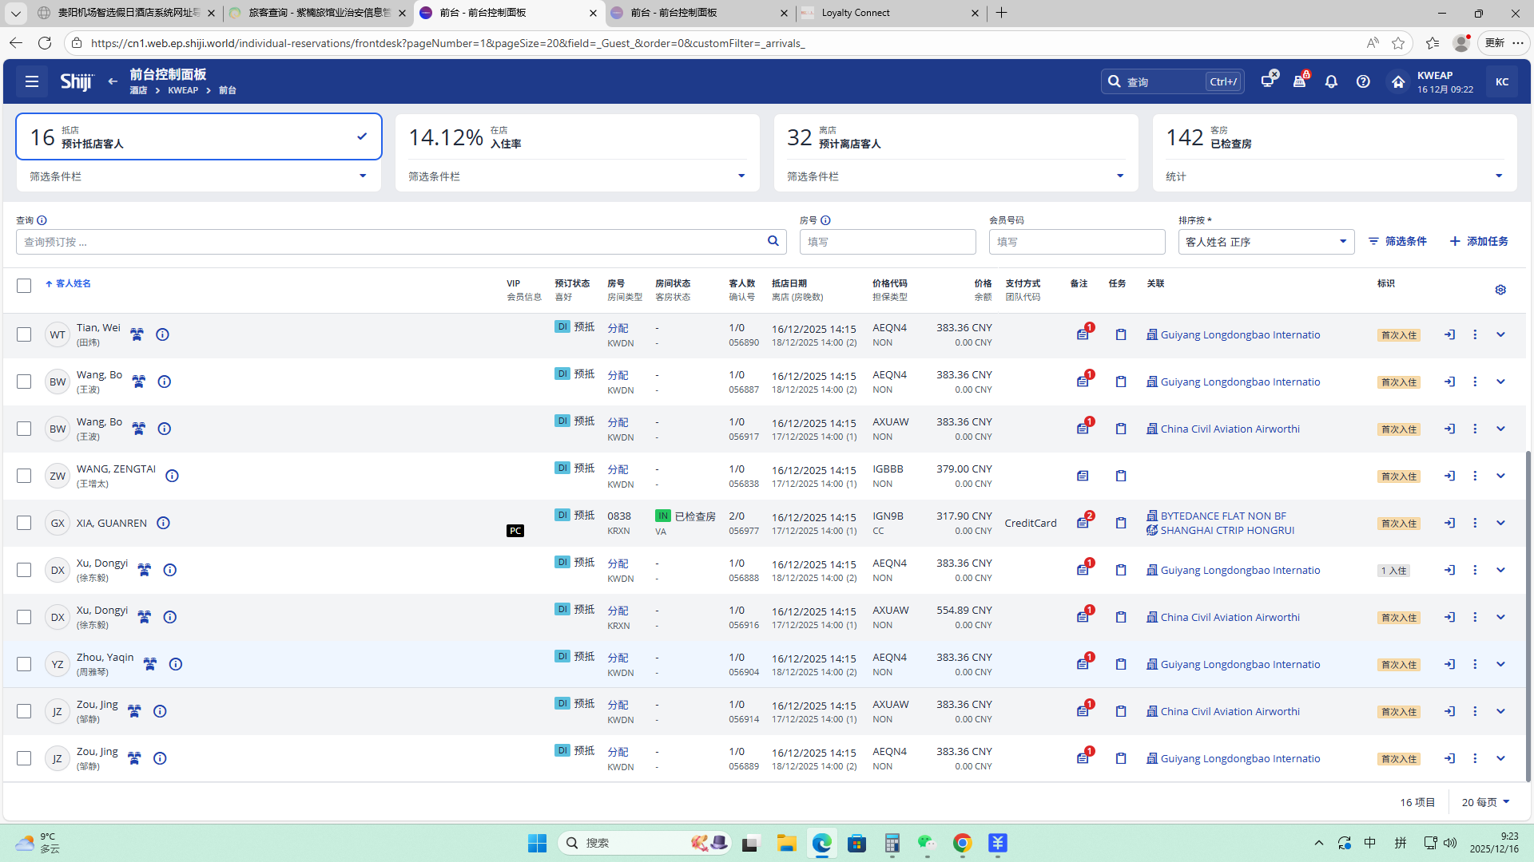Open the 排序按 sort dropdown

1266,242
